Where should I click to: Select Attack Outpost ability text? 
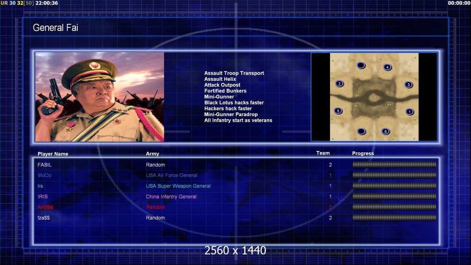coord(222,85)
